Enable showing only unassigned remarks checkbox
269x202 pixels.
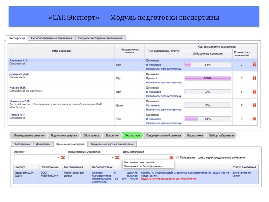pyautogui.click(x=177, y=157)
